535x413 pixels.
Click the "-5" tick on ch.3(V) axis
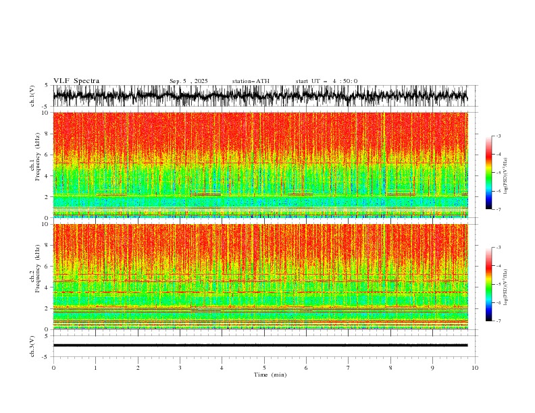(x=45, y=357)
